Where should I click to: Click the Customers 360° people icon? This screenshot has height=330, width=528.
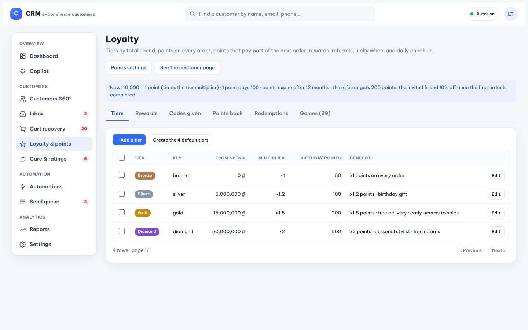23,99
